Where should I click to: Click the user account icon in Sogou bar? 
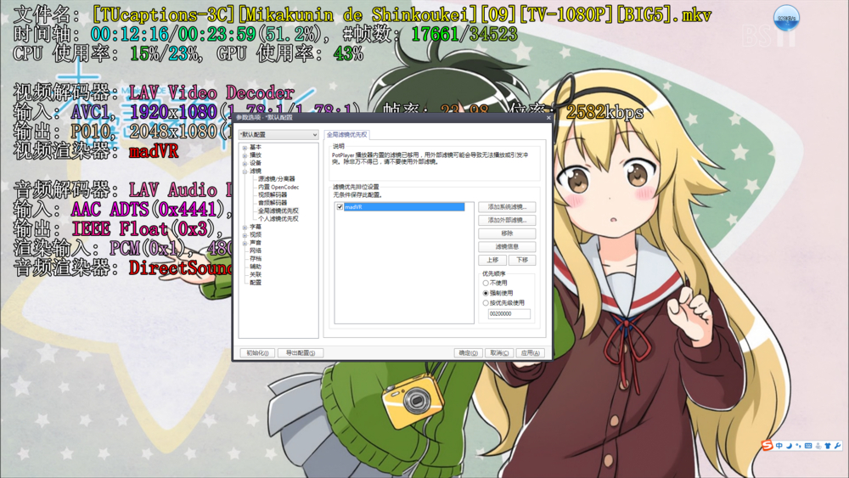pos(818,446)
